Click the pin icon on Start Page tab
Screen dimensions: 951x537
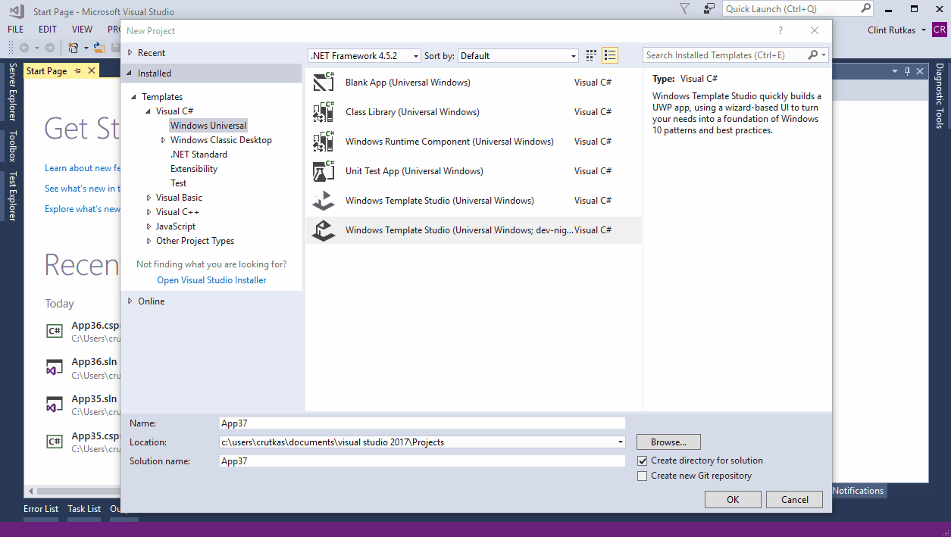point(77,71)
